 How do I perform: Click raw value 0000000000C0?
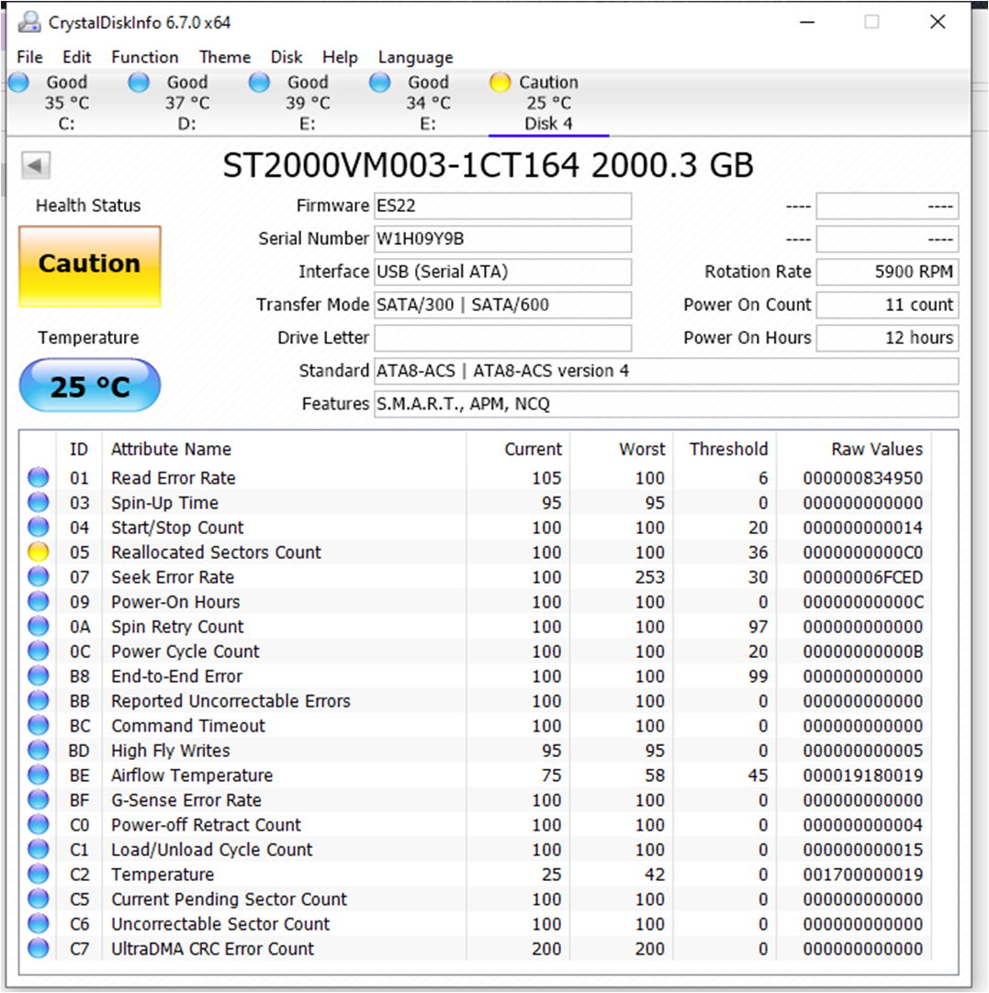(x=863, y=552)
